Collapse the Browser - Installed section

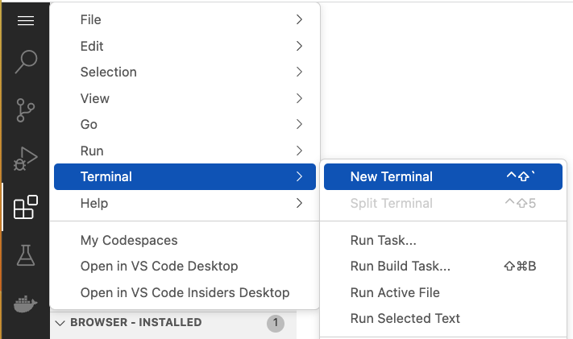click(60, 323)
